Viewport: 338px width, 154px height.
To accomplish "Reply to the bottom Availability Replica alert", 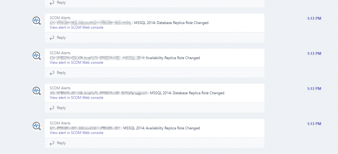I will coord(58,143).
